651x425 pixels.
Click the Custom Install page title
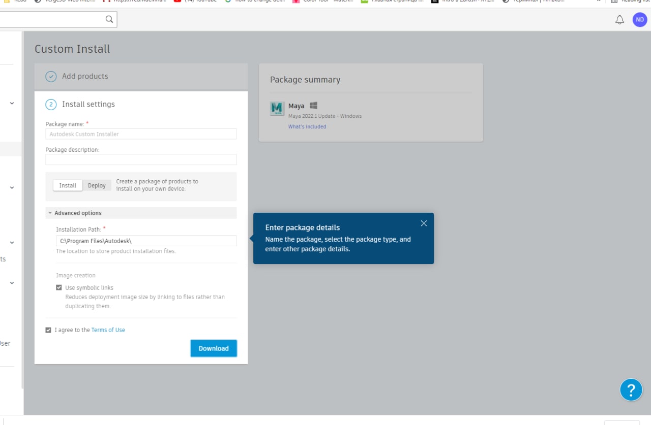pos(72,49)
